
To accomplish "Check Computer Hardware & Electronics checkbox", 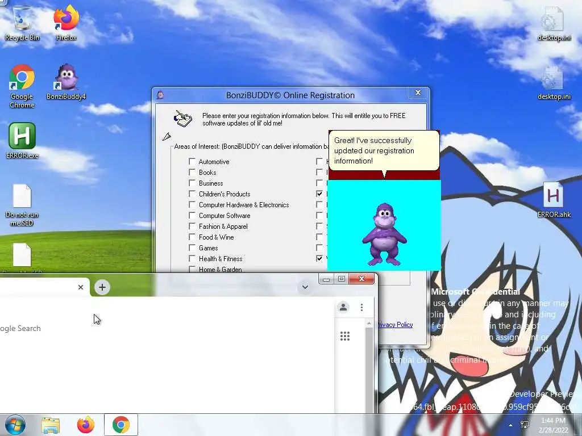I will click(x=192, y=204).
